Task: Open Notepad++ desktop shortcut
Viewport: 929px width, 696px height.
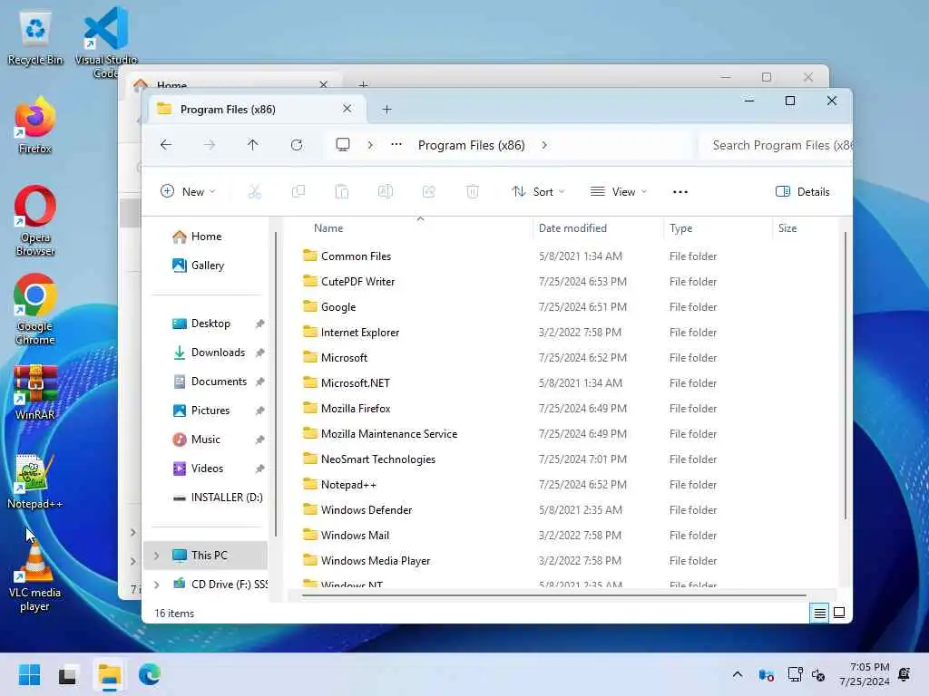Action: pyautogui.click(x=35, y=481)
